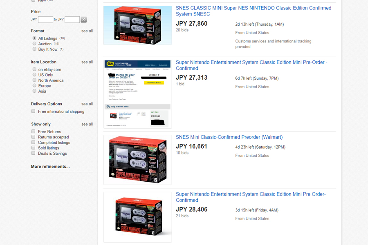Click the JPY 28,406 price text

click(191, 209)
